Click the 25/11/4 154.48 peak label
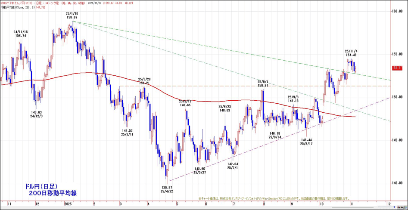The height and width of the screenshot is (210, 408). point(351,53)
